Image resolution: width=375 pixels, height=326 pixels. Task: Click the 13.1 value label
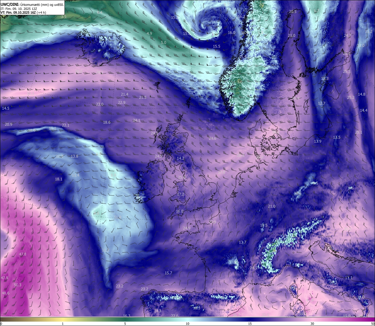pyautogui.click(x=349, y=278)
